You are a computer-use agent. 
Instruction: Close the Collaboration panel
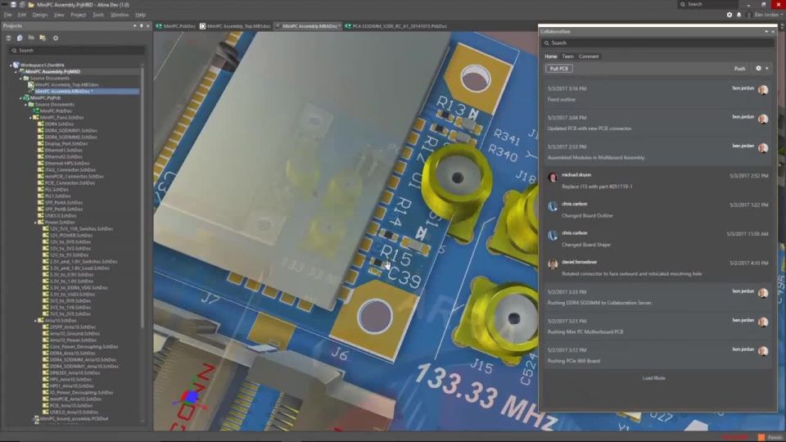tap(773, 32)
